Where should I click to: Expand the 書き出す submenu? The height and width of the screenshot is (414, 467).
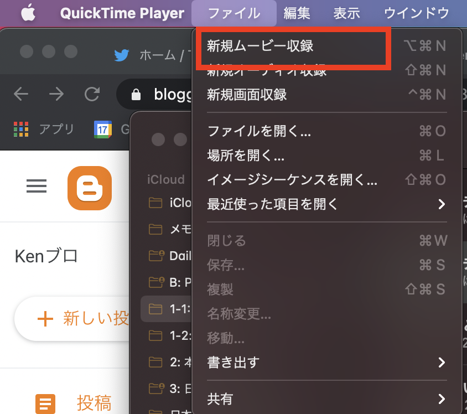point(326,363)
